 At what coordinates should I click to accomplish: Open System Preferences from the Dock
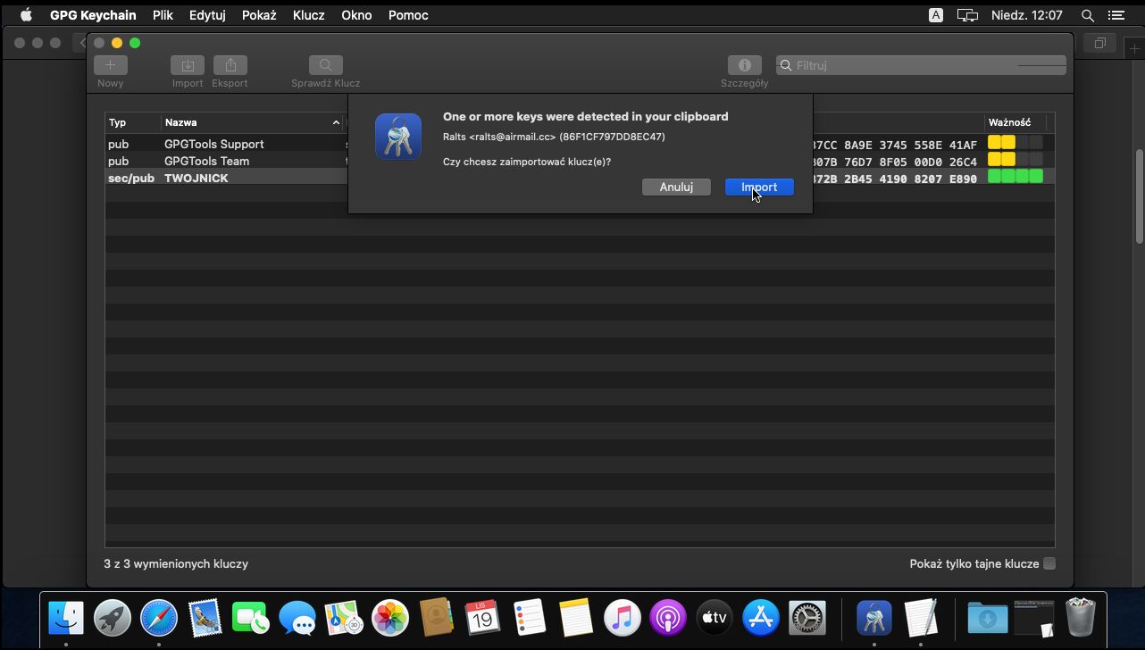click(807, 617)
